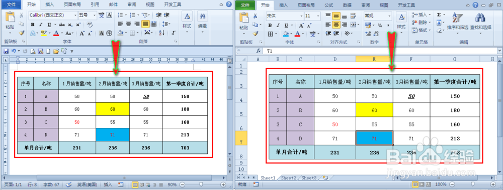Image resolution: width=503 pixels, height=190 pixels.
Task: Click Word 粘贴 paste button
Action: pos(10,23)
